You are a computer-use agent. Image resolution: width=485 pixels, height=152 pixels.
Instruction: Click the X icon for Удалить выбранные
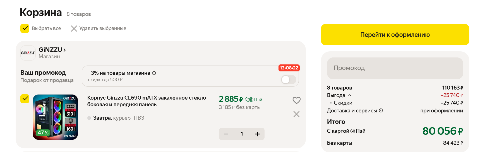tap(74, 28)
